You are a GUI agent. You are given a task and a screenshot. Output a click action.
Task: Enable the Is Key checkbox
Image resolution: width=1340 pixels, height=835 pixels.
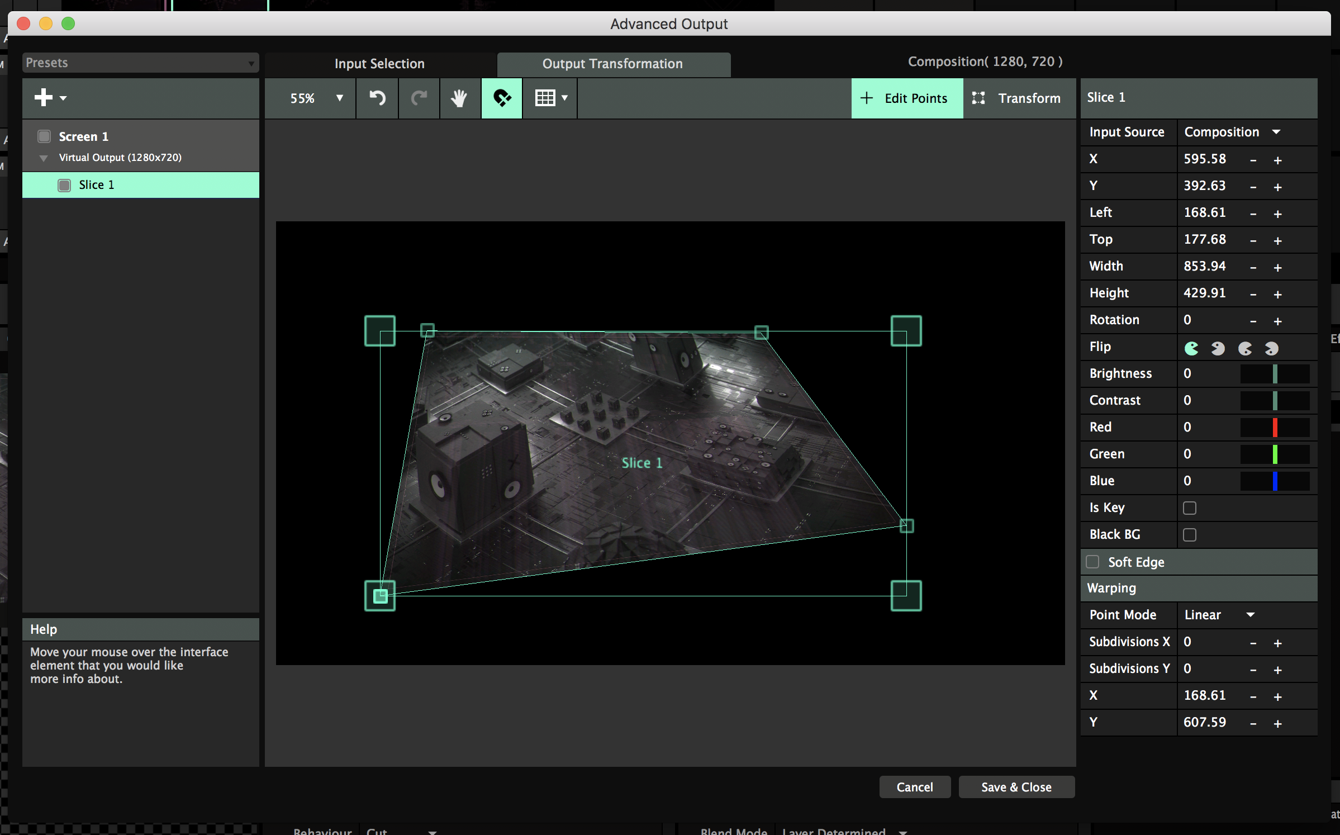point(1190,508)
